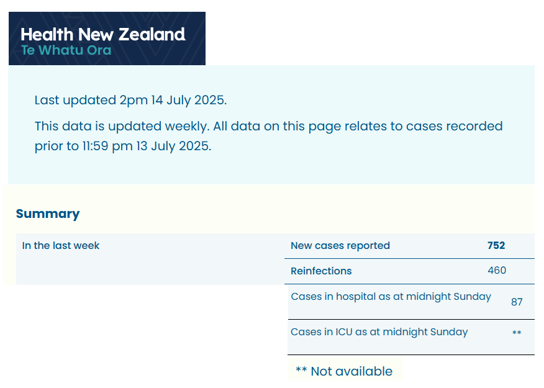Select the "New cases reported" row label
Image resolution: width=544 pixels, height=388 pixels.
tap(340, 245)
